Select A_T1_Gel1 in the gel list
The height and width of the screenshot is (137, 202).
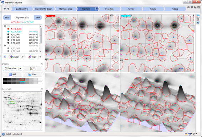(x=16, y=29)
